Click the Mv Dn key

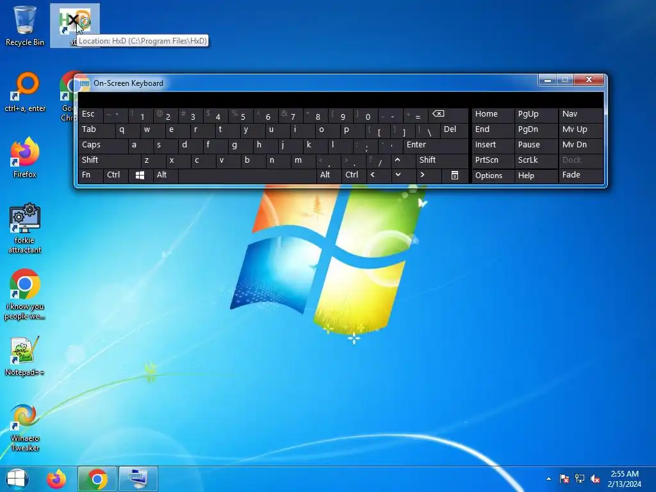(x=580, y=145)
